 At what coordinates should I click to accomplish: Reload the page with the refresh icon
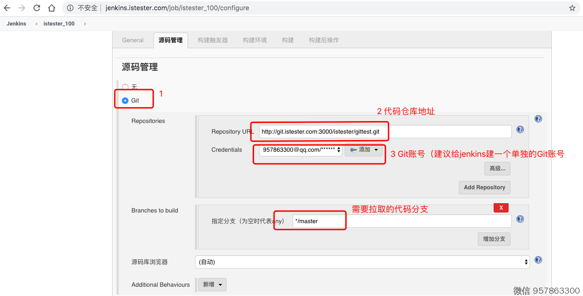click(37, 8)
